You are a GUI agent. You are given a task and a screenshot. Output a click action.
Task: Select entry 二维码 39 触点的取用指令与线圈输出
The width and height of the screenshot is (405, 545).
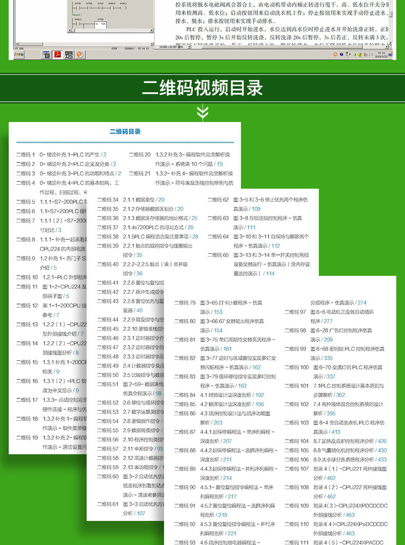pos(145,250)
